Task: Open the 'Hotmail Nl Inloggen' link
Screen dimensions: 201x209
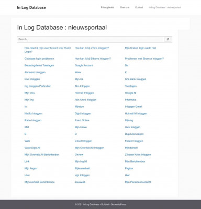Action: tap(136, 113)
